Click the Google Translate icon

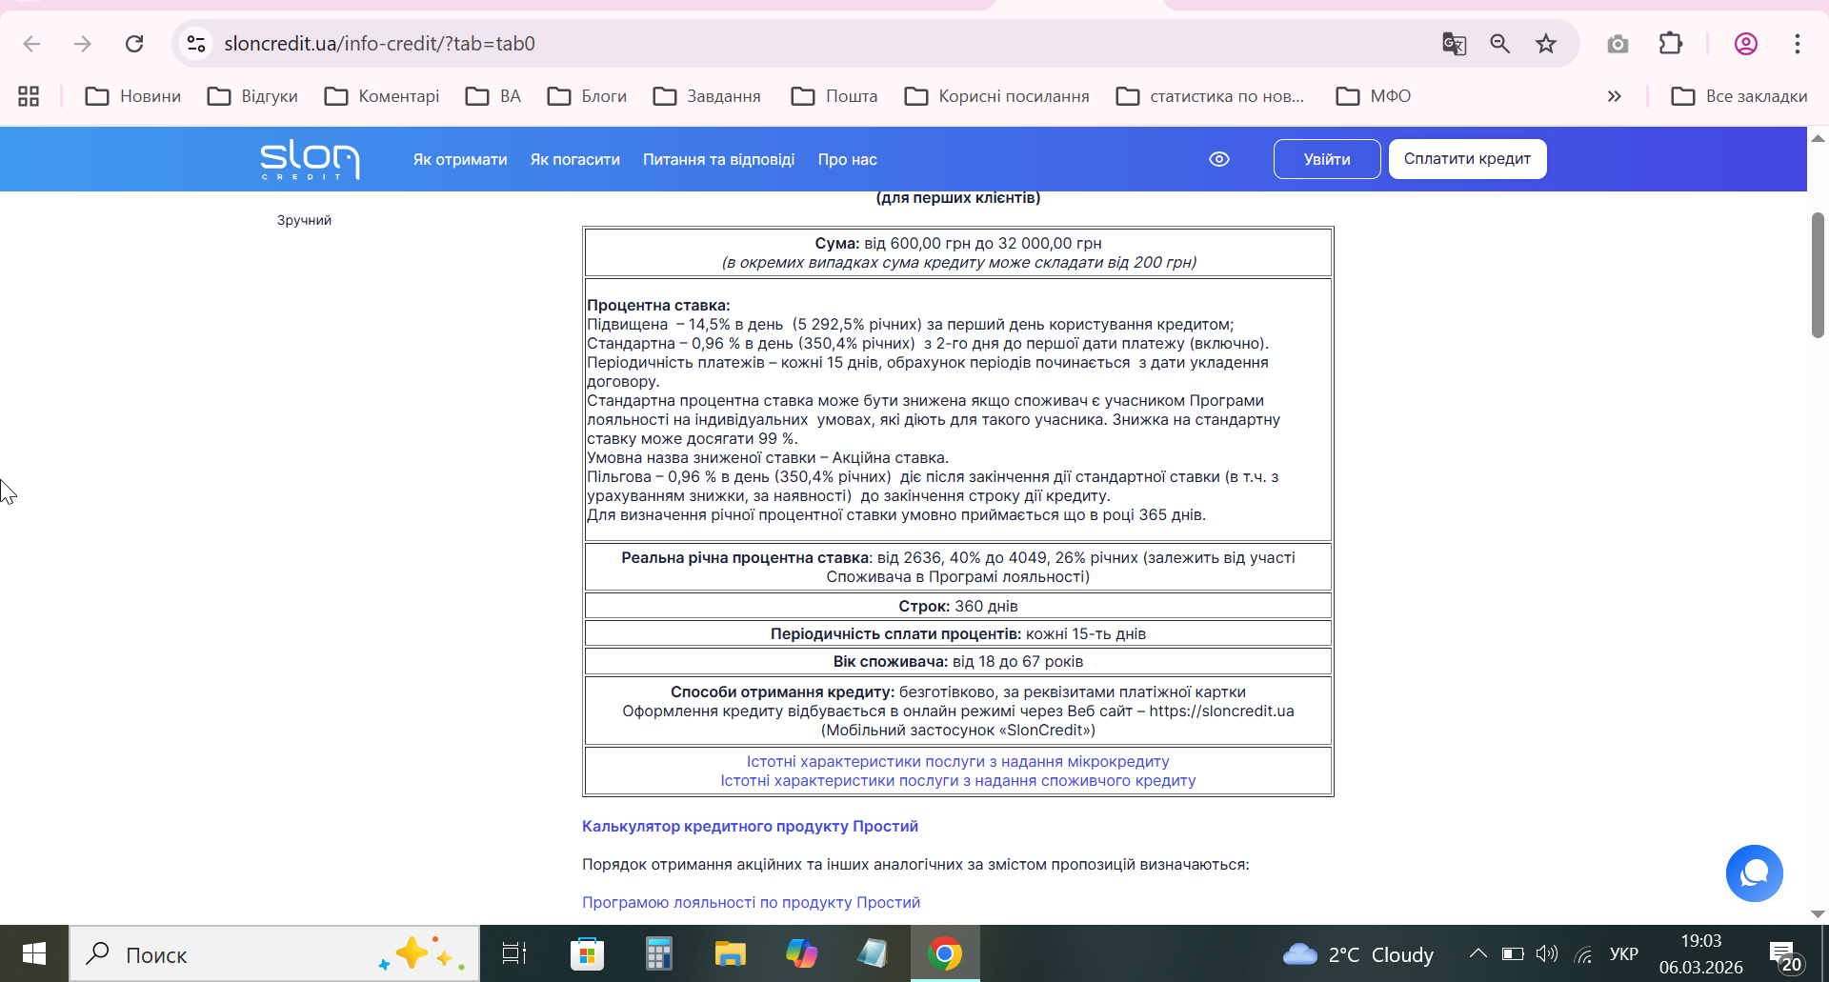[1454, 44]
